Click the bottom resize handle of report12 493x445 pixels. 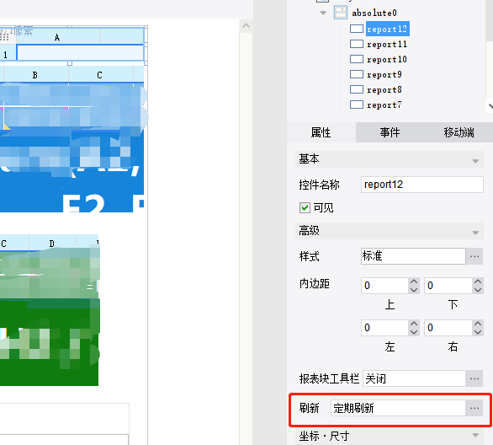point(70,63)
